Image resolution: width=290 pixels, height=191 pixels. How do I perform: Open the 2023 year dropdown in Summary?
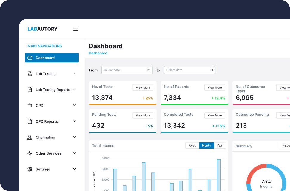pos(286,146)
